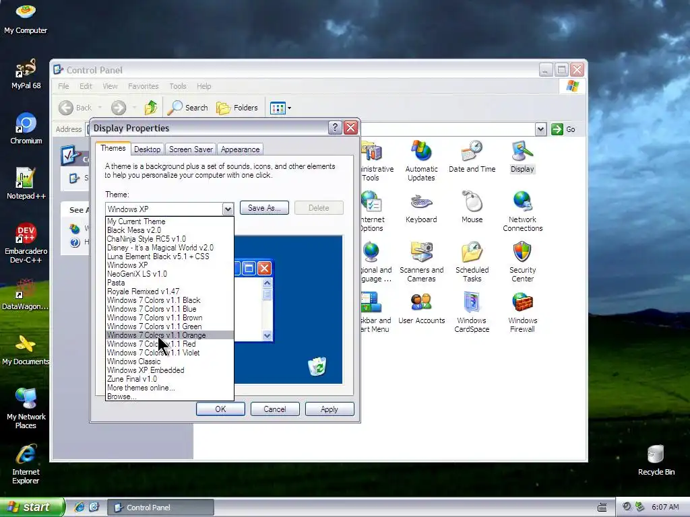Click the Folders toolbar button

click(x=237, y=108)
